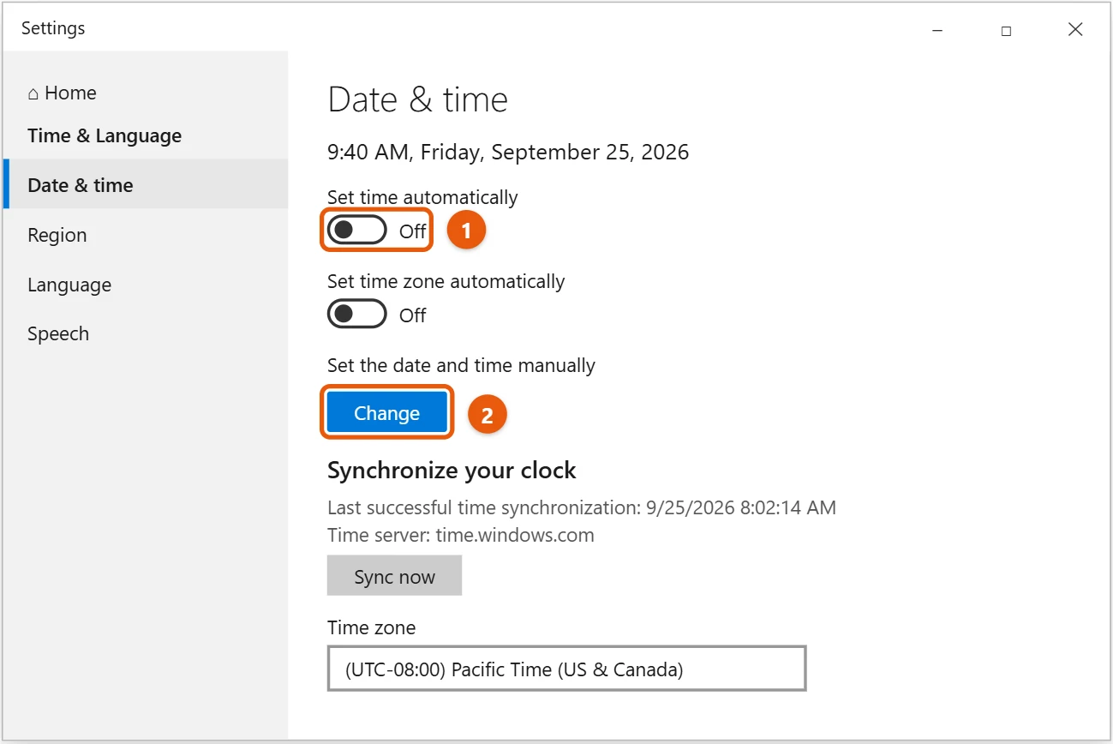This screenshot has height=744, width=1113.
Task: Click the Date & time page title
Action: (418, 100)
